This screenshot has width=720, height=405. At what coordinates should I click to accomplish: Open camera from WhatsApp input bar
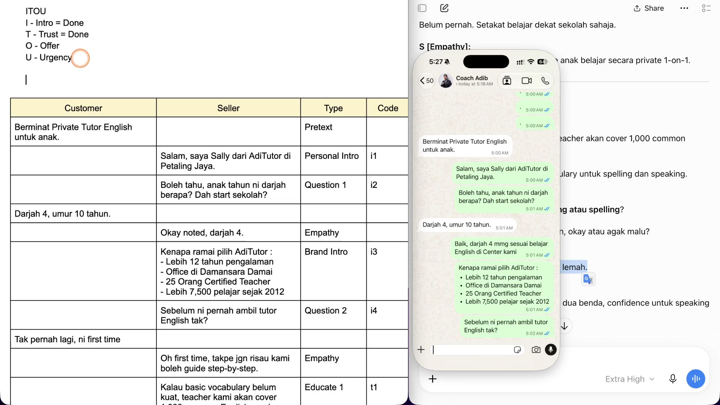(536, 350)
